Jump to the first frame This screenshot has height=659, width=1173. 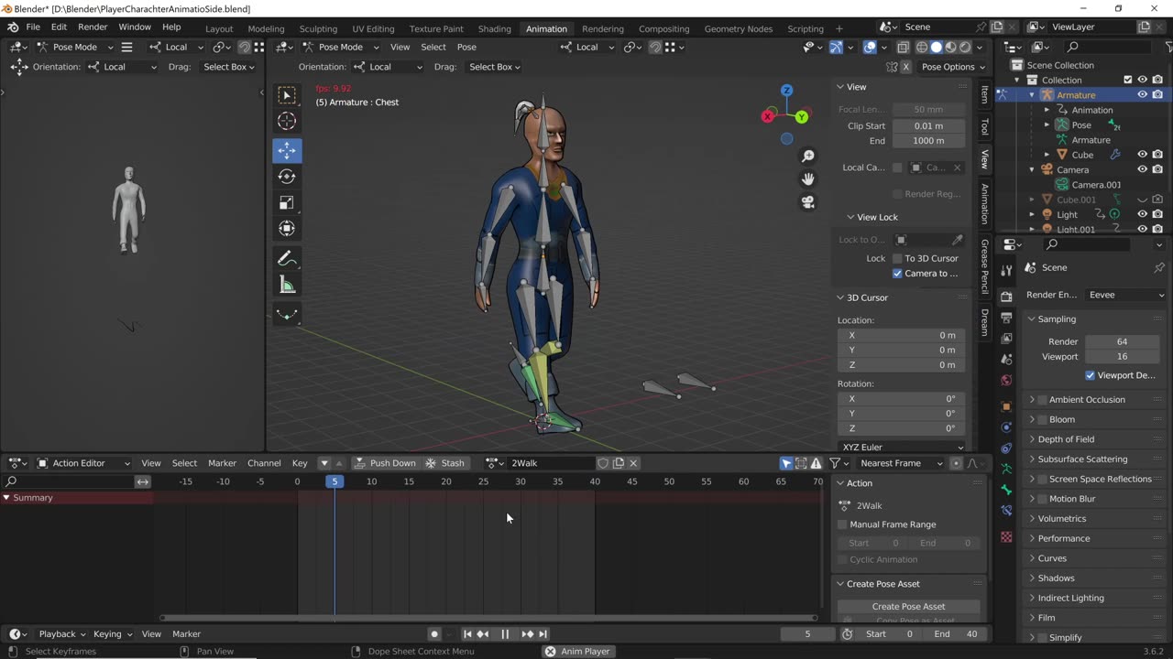467,633
